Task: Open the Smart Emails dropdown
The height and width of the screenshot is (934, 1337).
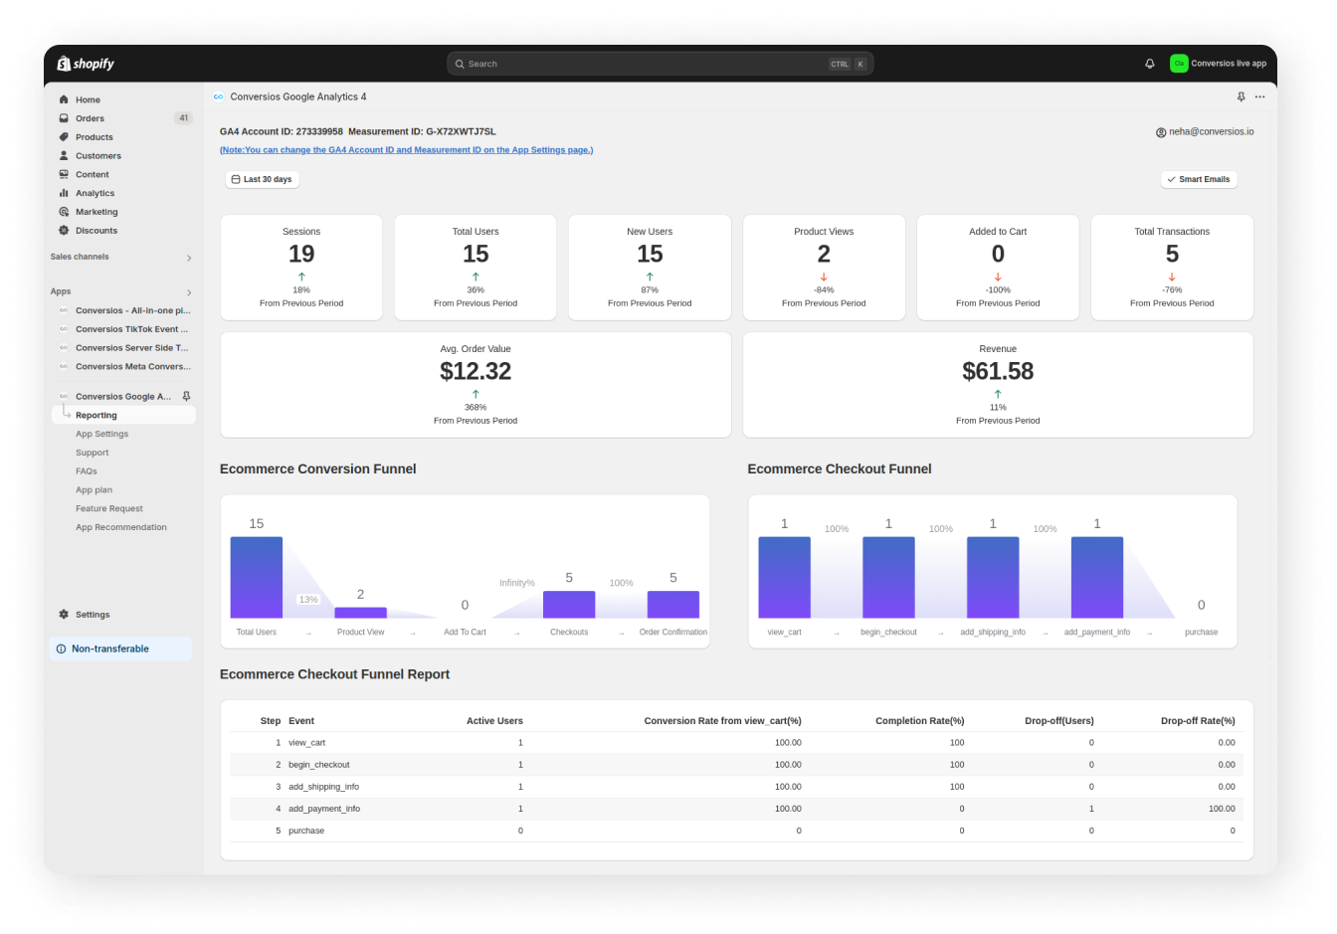Action: pyautogui.click(x=1199, y=180)
